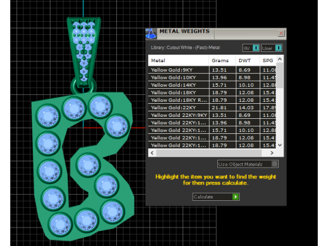Click the Library: Cutout White label

click(x=185, y=48)
